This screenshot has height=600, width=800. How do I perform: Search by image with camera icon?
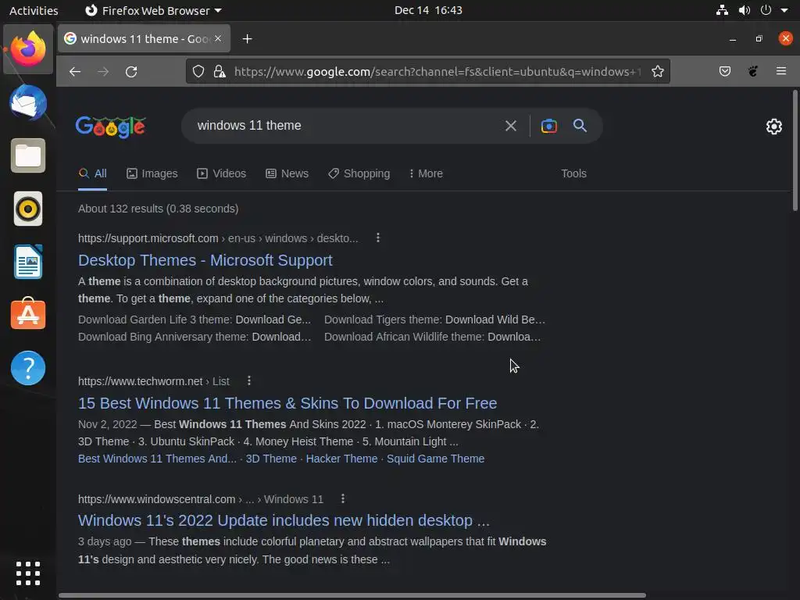pos(549,126)
